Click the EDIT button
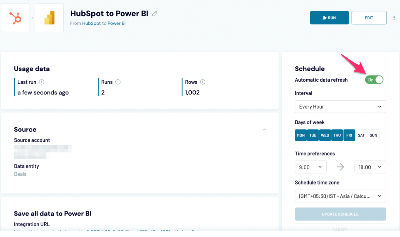 tap(369, 18)
